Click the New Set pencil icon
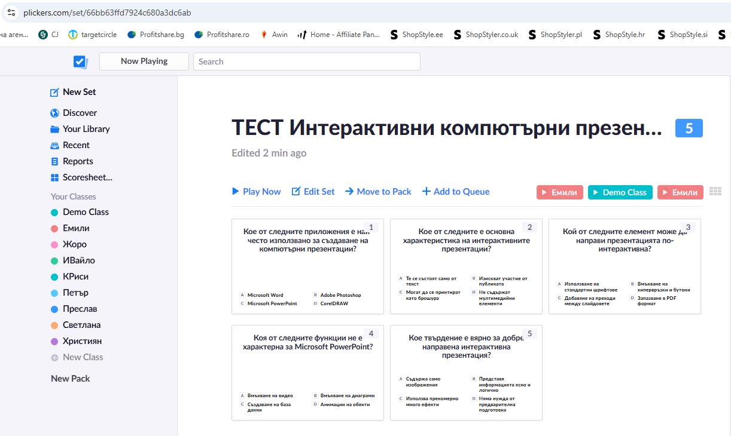The width and height of the screenshot is (731, 436). tap(54, 92)
